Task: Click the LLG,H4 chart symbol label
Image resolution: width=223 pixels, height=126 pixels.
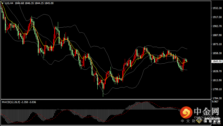Action: pyautogui.click(x=9, y=3)
